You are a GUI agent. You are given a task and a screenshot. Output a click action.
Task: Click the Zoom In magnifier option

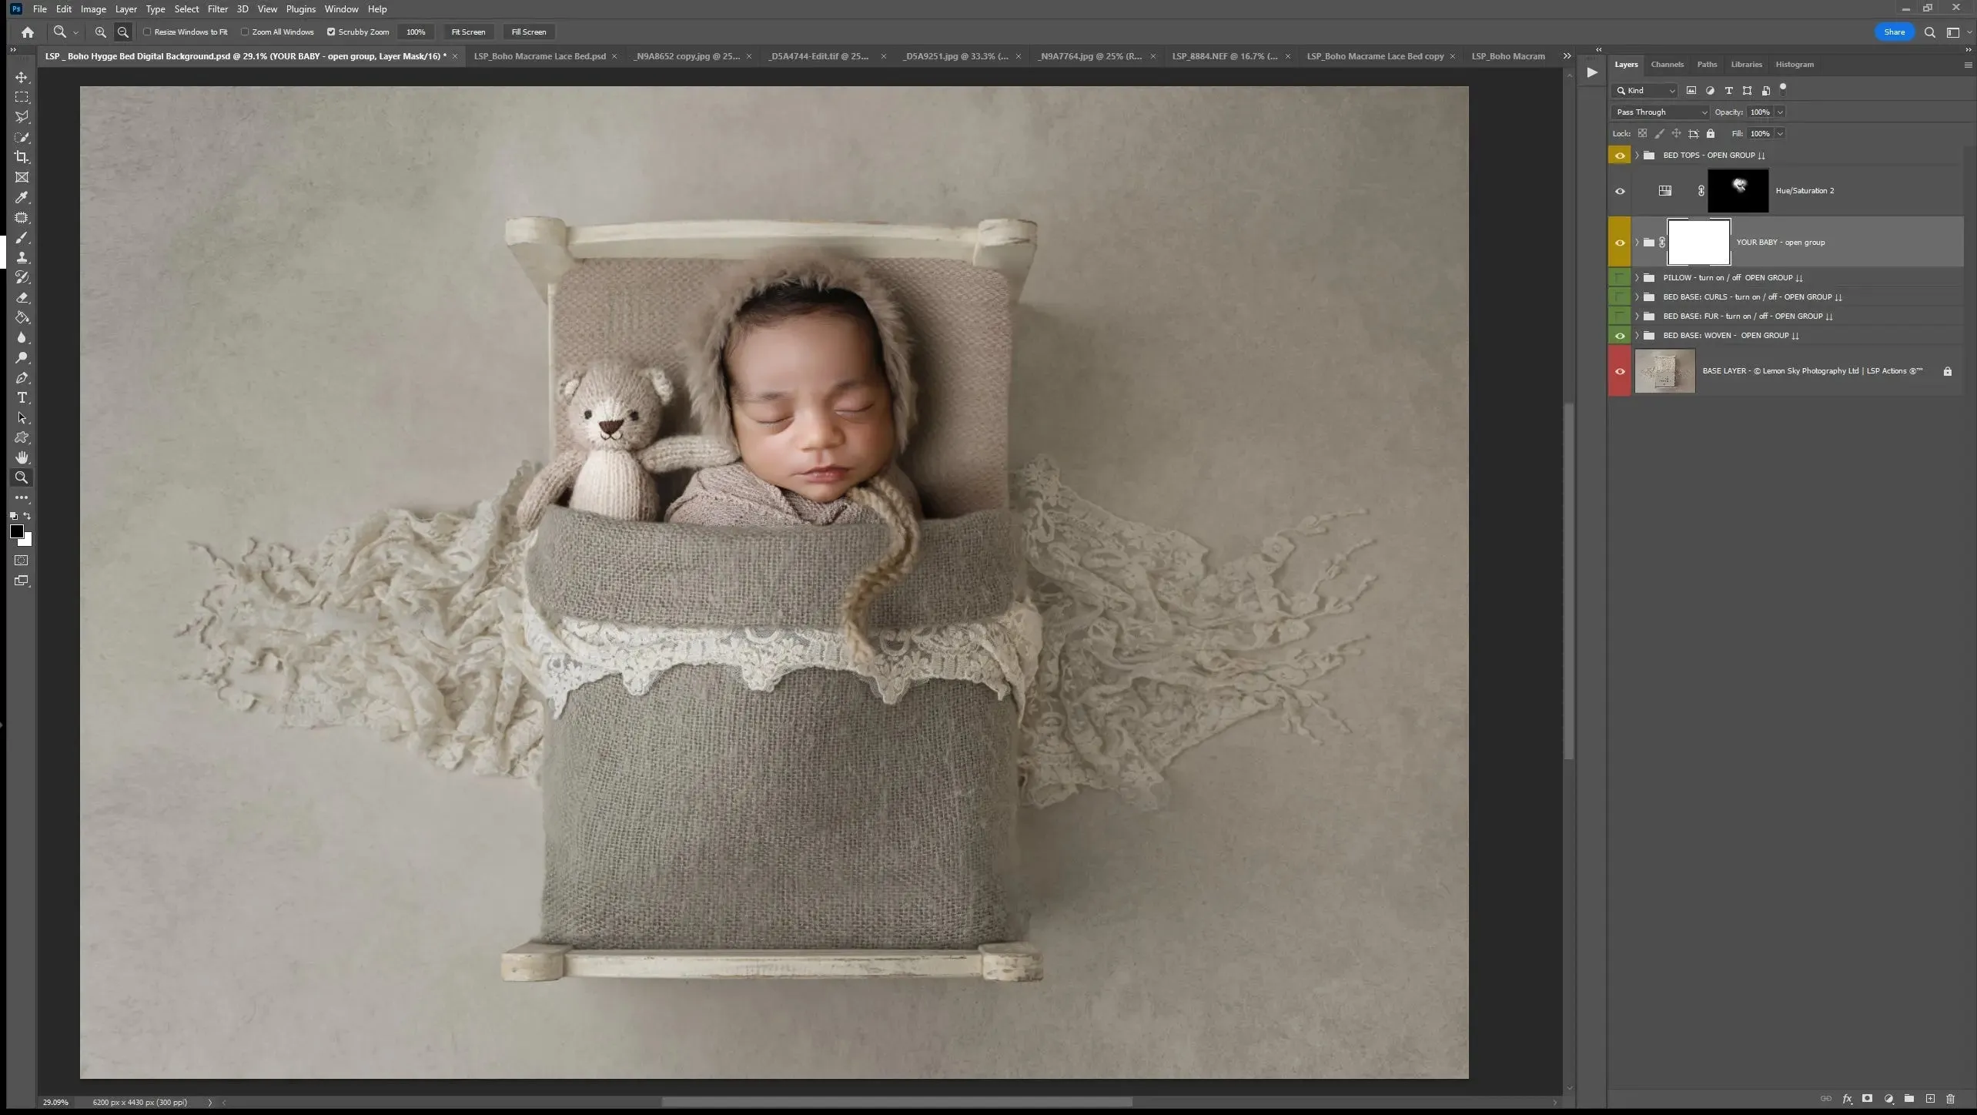pos(100,32)
